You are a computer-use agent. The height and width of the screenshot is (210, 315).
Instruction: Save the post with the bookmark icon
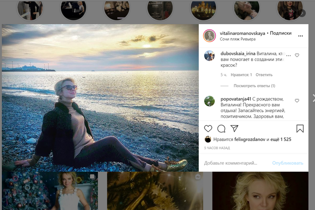300,129
